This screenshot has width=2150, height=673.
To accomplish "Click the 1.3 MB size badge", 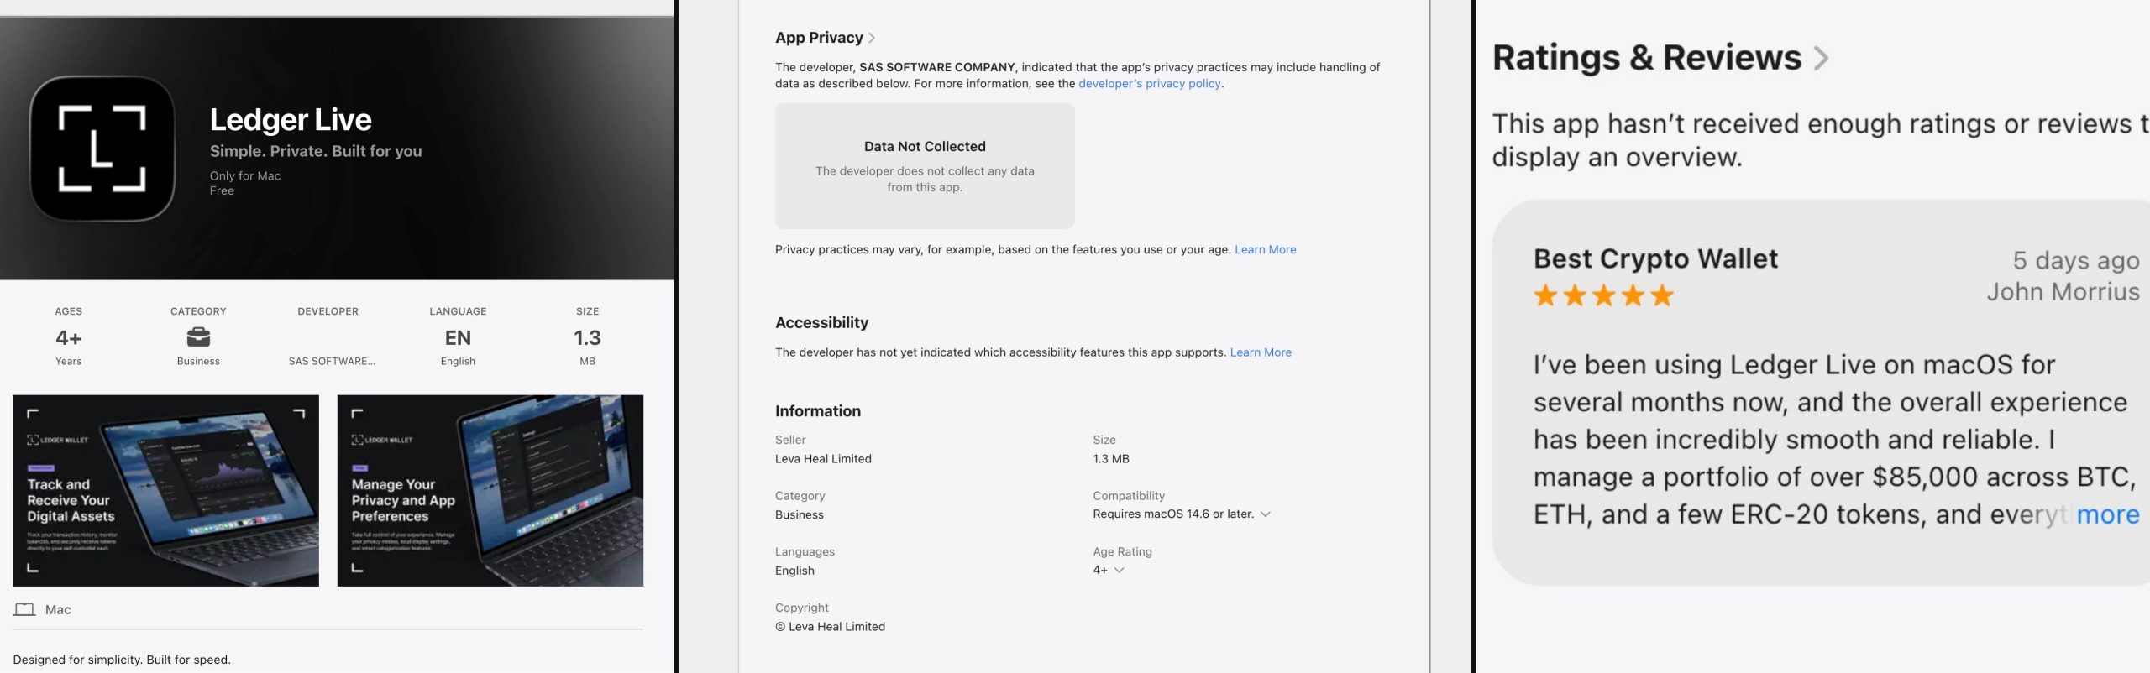I will tap(587, 337).
